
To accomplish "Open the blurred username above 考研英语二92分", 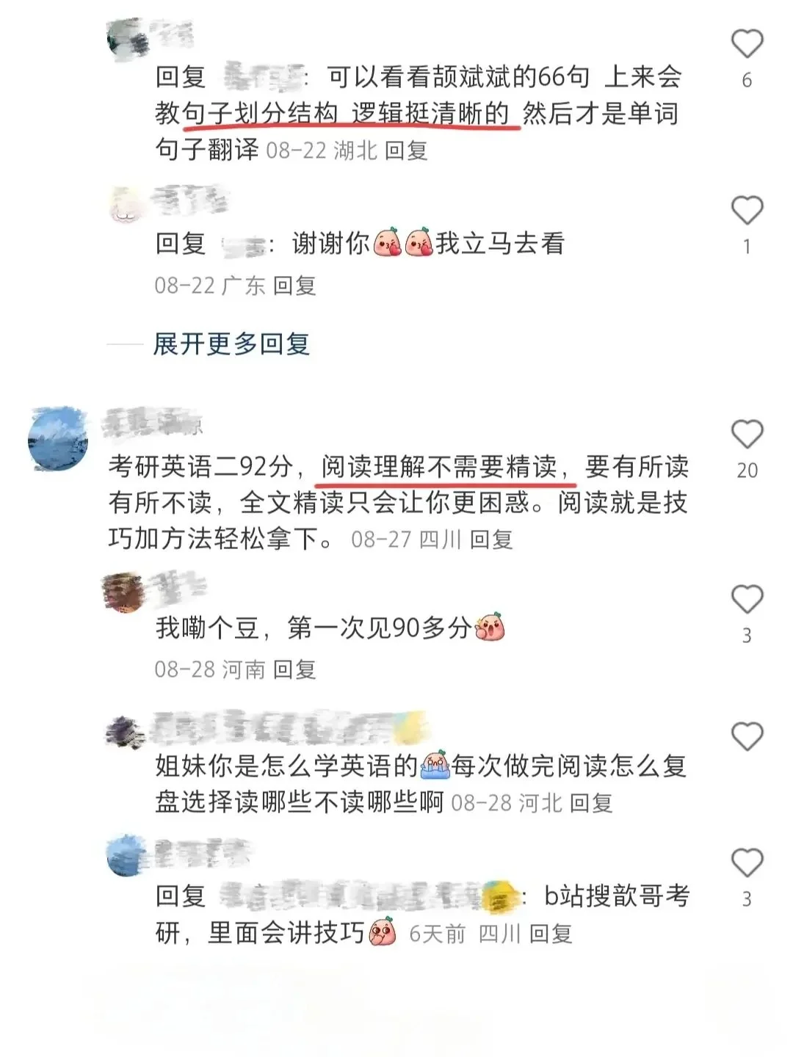I will click(x=153, y=422).
